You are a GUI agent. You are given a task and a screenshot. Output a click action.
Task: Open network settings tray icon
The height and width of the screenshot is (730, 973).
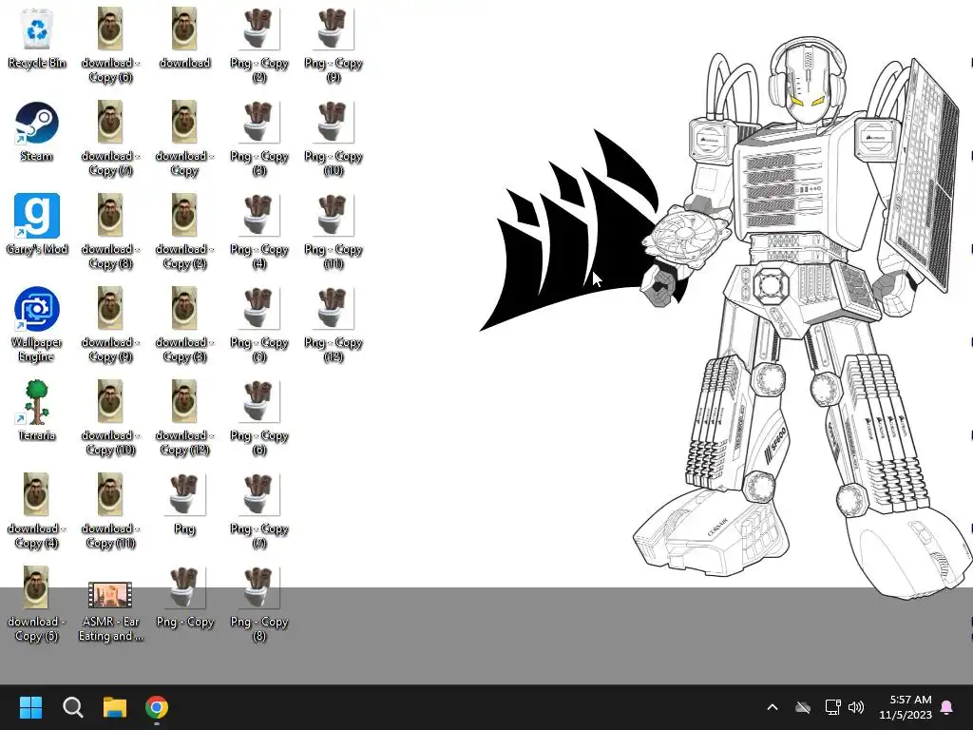(x=832, y=707)
